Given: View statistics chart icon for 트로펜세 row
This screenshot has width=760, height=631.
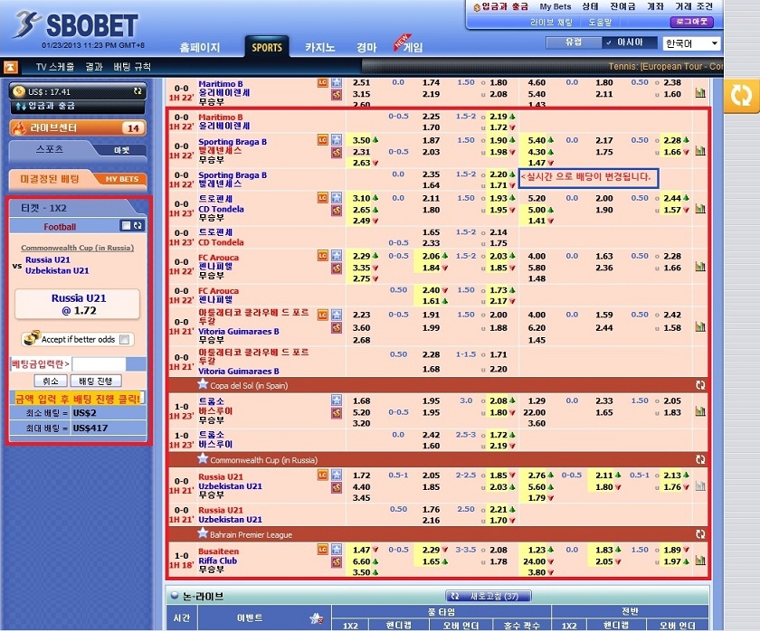Looking at the screenshot, I should pyautogui.click(x=700, y=209).
